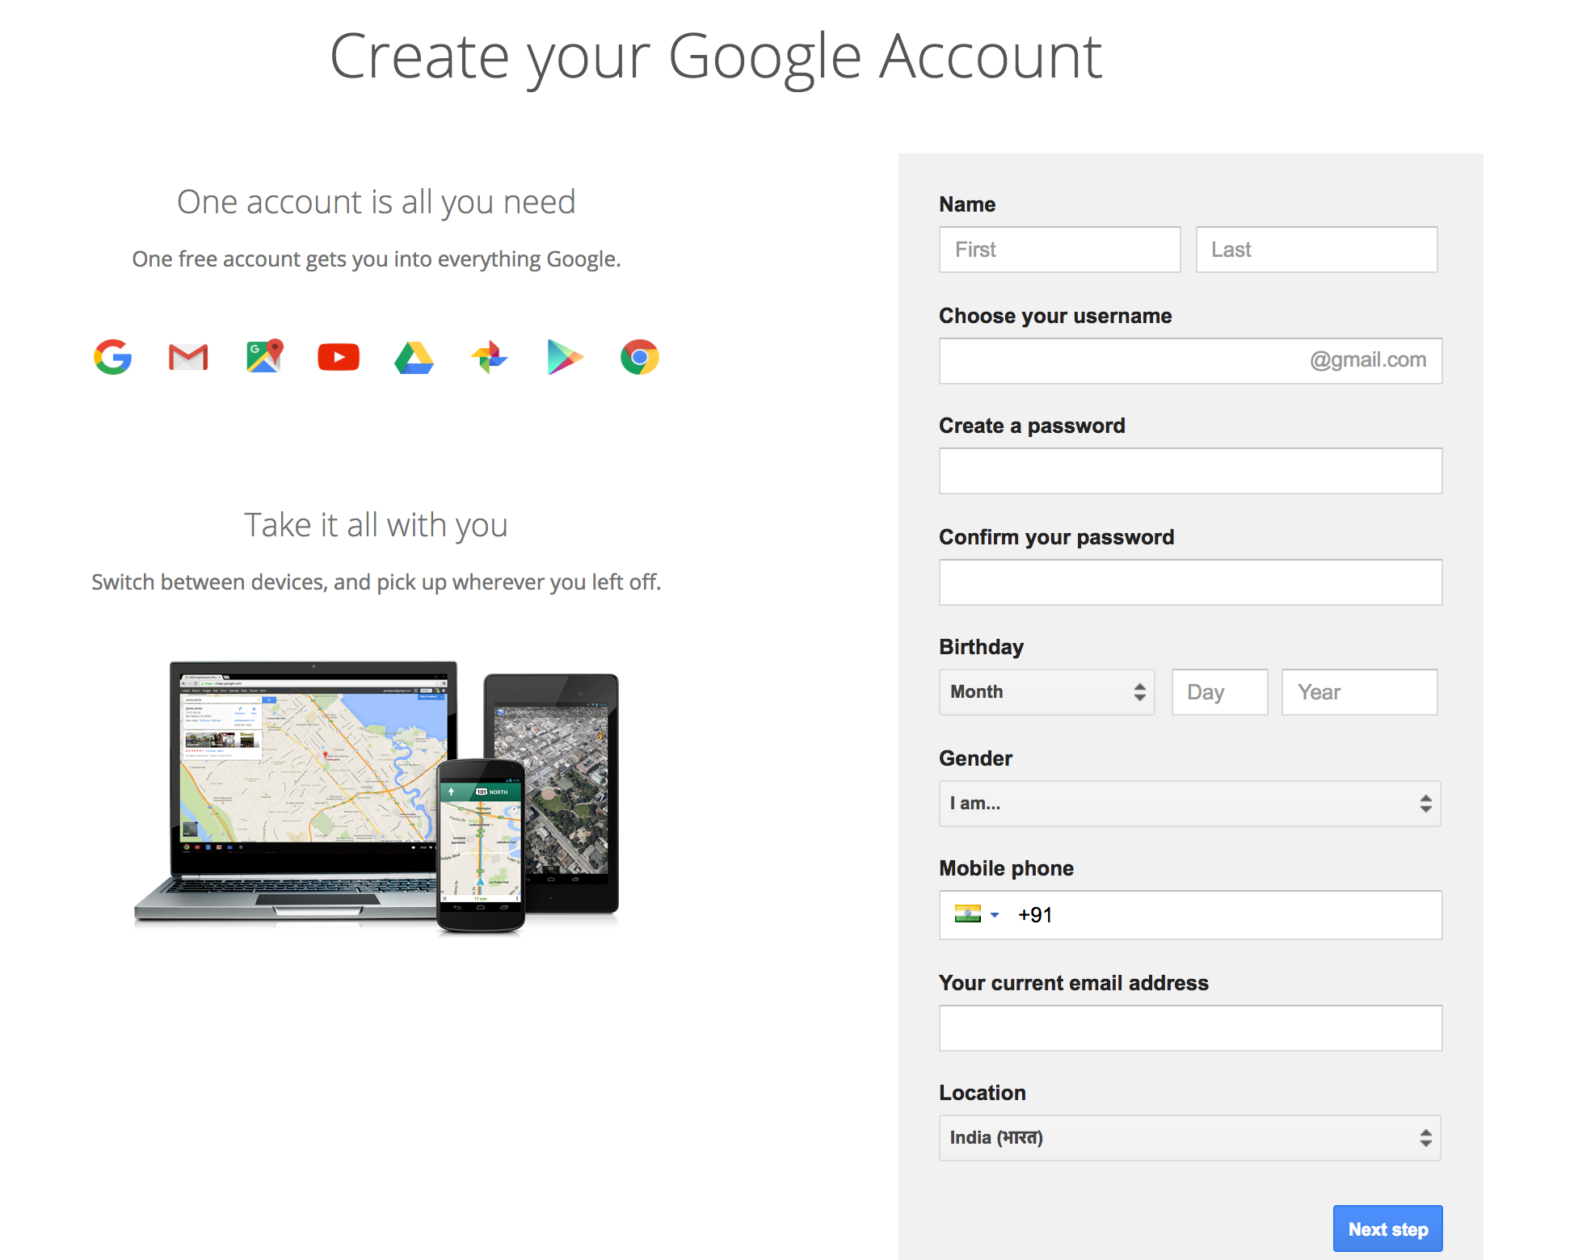
Task: Click the 'Location' label
Action: click(983, 1093)
